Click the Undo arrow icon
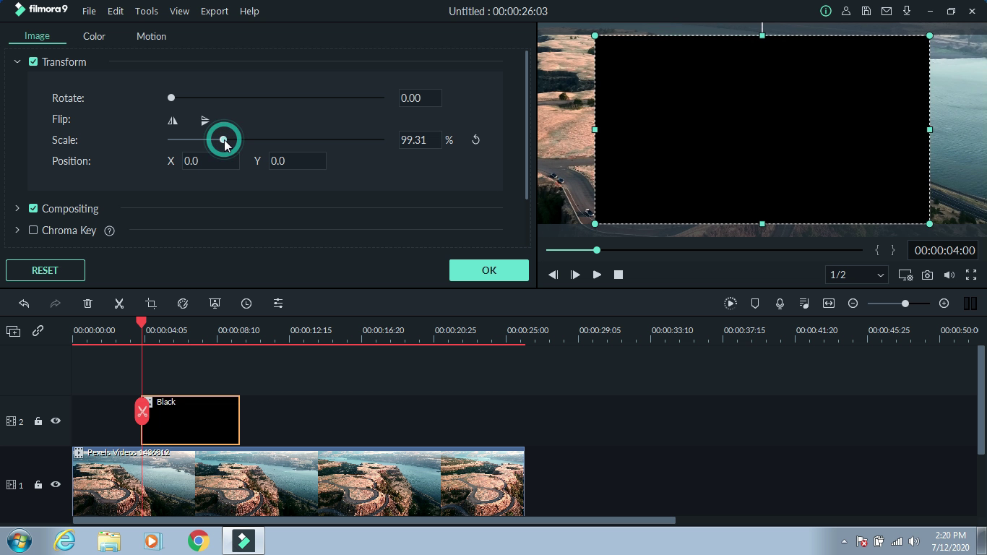 (x=25, y=304)
